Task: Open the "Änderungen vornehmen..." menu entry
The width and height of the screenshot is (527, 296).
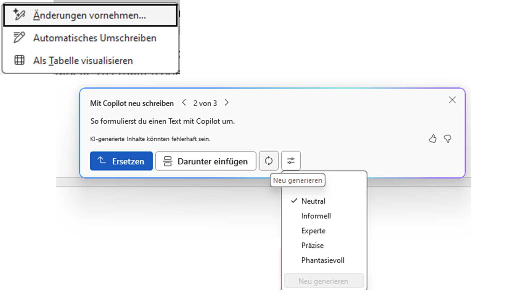Action: pyautogui.click(x=90, y=15)
